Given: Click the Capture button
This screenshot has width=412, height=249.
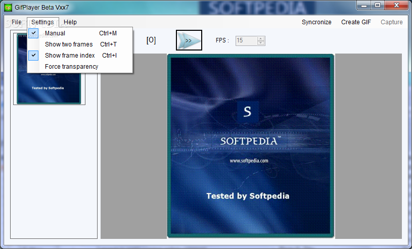Looking at the screenshot, I should pos(391,22).
